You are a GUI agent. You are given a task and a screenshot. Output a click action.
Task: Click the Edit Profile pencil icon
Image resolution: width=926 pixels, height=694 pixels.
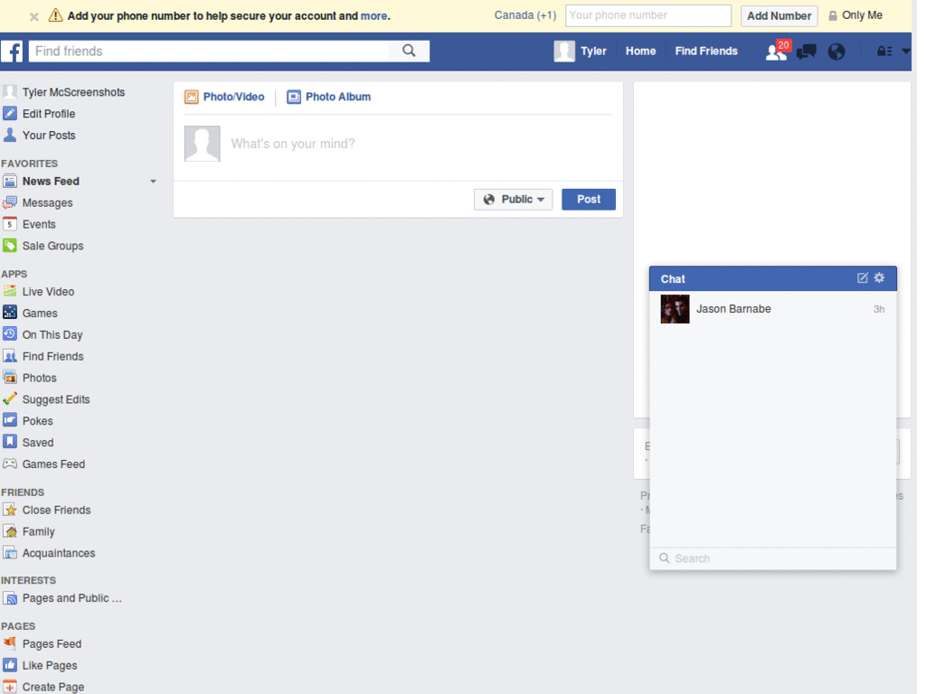[x=9, y=113]
